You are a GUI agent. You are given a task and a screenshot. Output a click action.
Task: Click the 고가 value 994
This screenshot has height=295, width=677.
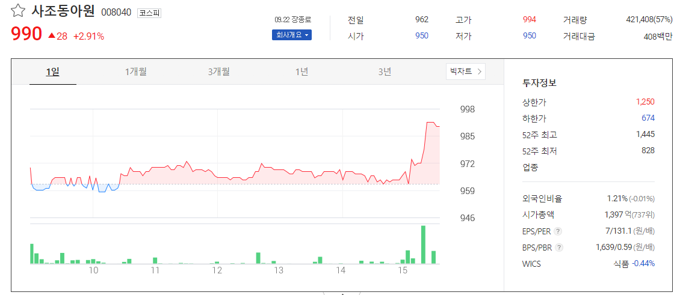[530, 19]
